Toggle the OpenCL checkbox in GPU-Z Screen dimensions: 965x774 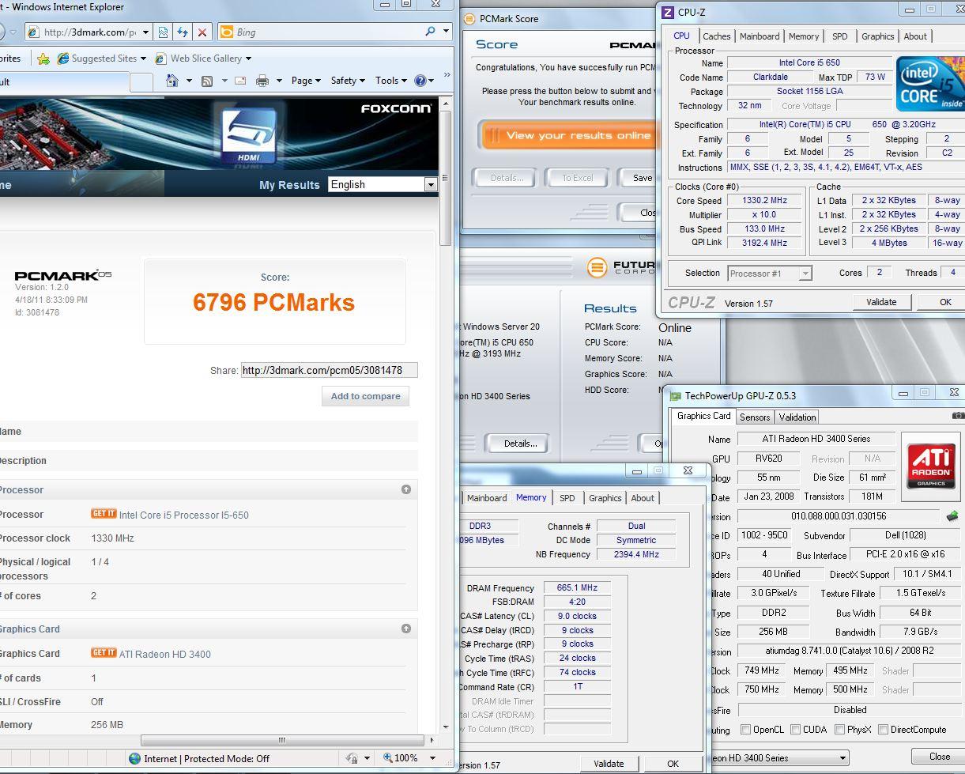pyautogui.click(x=745, y=730)
